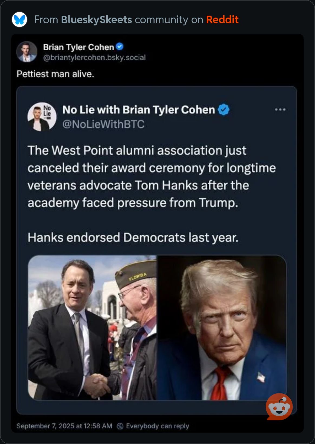Click the Bluesky post author's round avatar
The height and width of the screenshot is (444, 315).
click(27, 52)
